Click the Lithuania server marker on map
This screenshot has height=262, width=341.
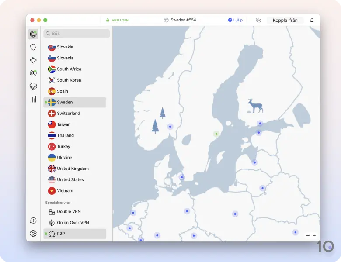point(262,188)
